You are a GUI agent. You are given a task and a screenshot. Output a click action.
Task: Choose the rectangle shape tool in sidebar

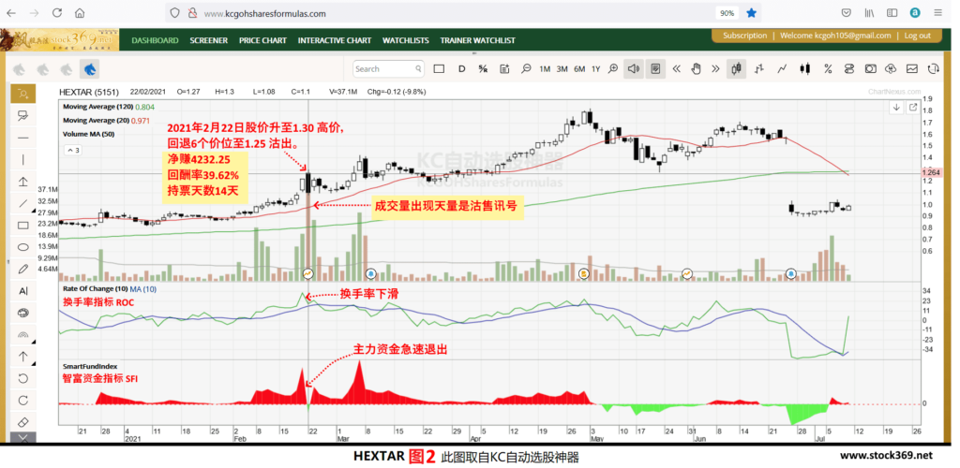coord(23,225)
